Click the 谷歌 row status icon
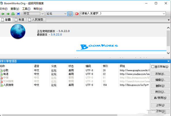Image resolution: width=171 pixels, height=116 pixels. (x=1, y=70)
